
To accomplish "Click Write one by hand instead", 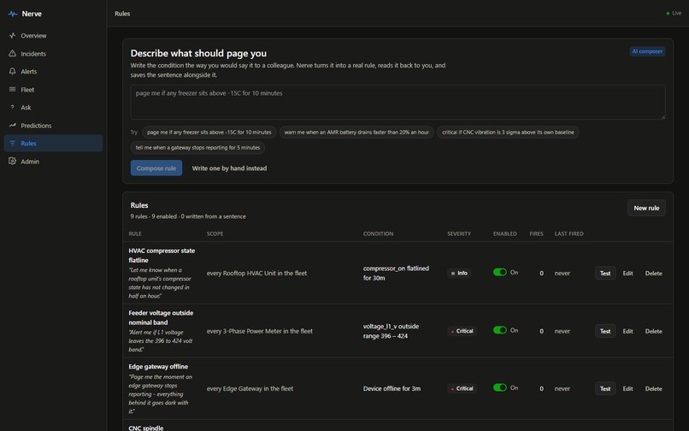I will [229, 168].
